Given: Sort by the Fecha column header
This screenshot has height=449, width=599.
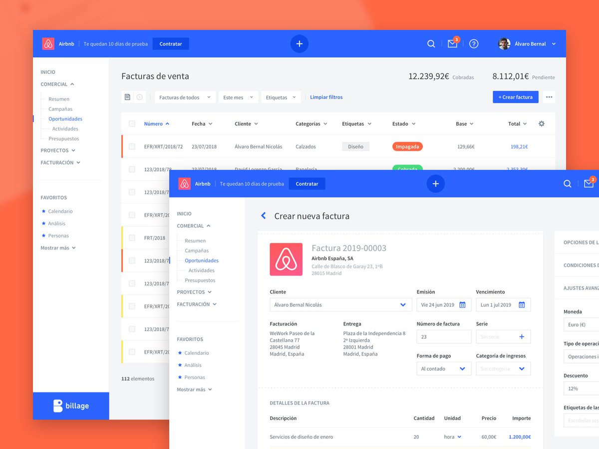Looking at the screenshot, I should [x=202, y=124].
